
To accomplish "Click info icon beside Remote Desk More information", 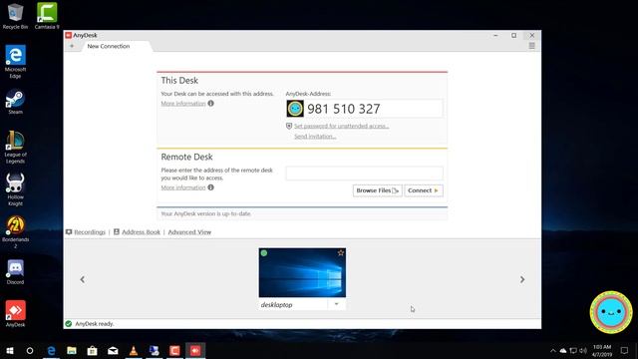I will pyautogui.click(x=210, y=187).
